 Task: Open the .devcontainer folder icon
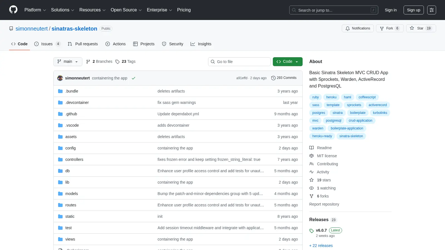pos(60,102)
